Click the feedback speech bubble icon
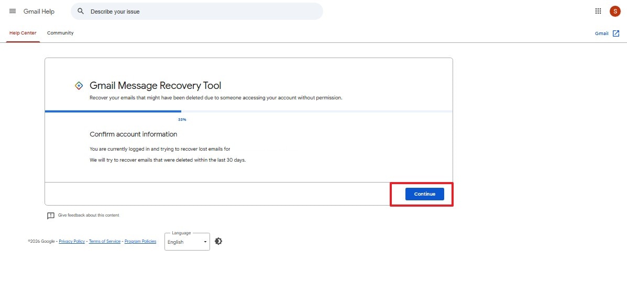The width and height of the screenshot is (627, 306). tap(51, 216)
